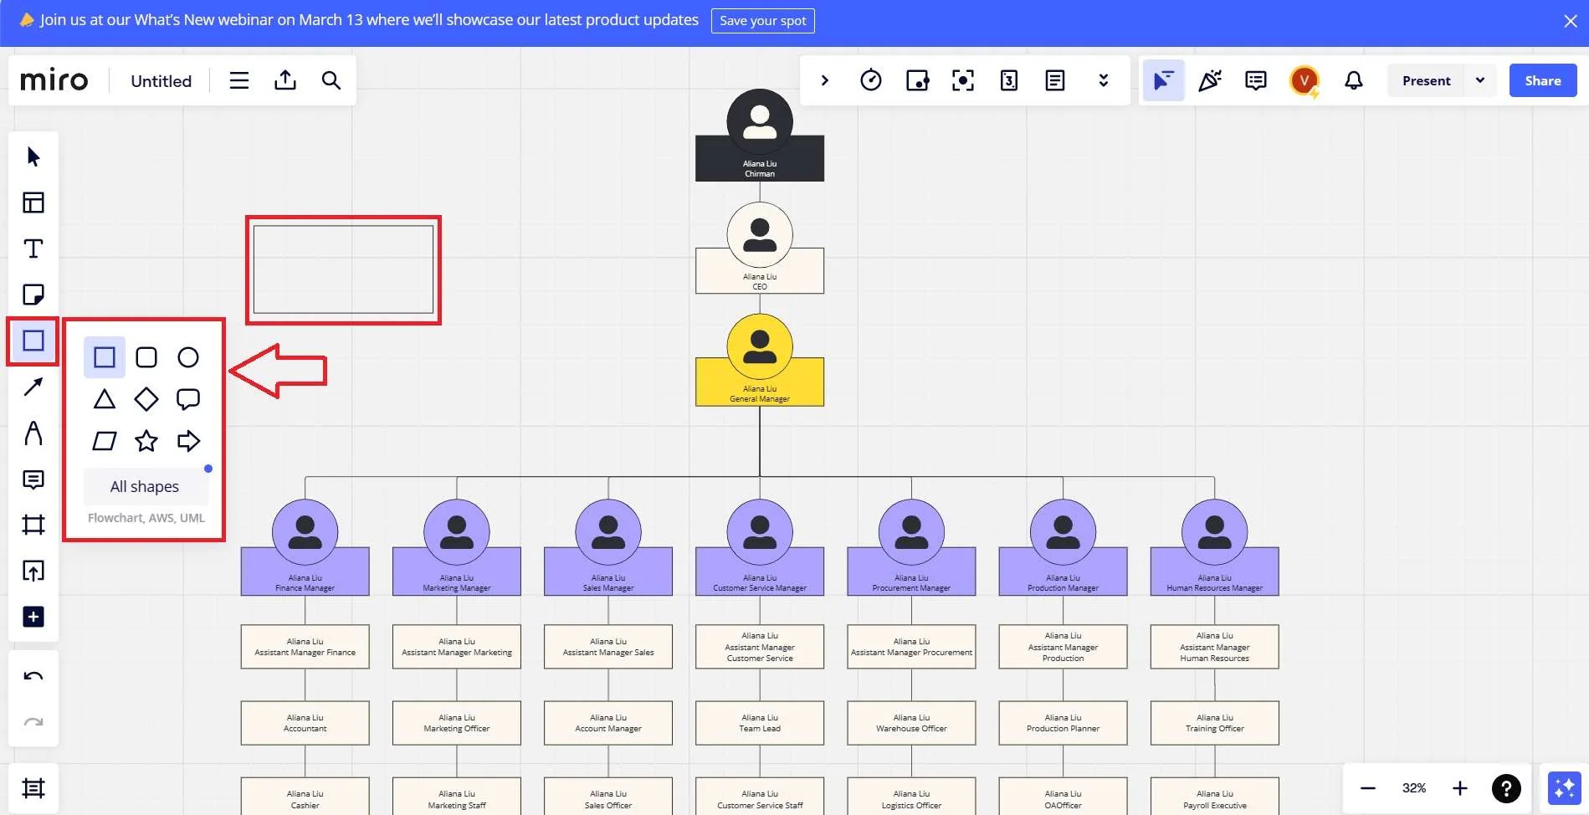
Task: Open the Sticky note tool
Action: point(33,294)
